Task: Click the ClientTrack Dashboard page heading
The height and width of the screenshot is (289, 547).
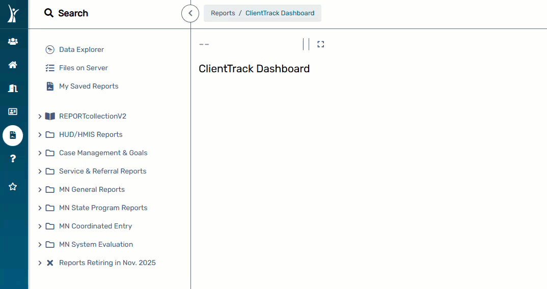Action: (254, 69)
